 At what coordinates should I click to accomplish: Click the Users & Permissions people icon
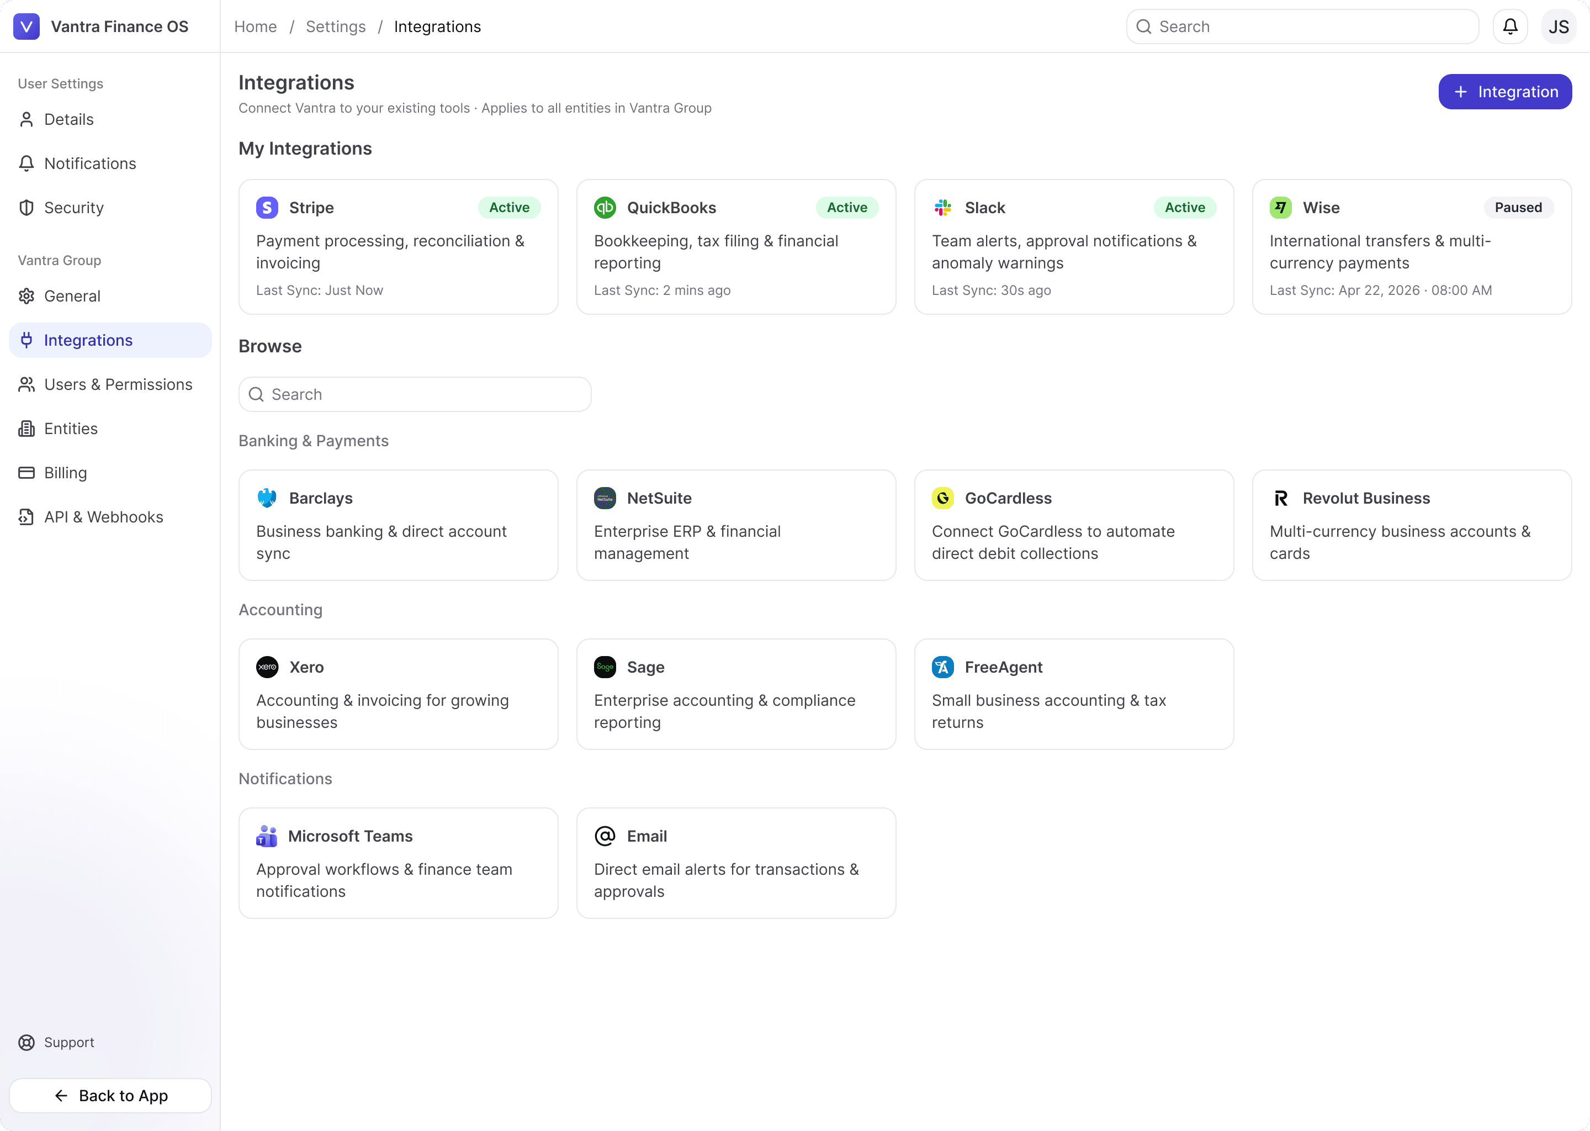pyautogui.click(x=26, y=384)
